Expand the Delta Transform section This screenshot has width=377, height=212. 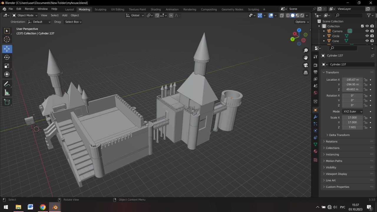(339, 135)
